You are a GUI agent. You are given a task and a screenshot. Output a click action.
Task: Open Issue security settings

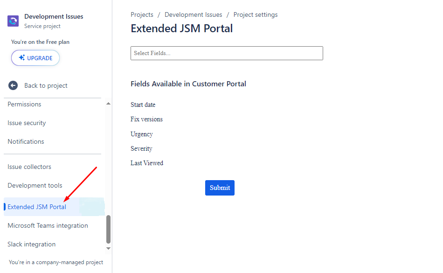click(27, 123)
